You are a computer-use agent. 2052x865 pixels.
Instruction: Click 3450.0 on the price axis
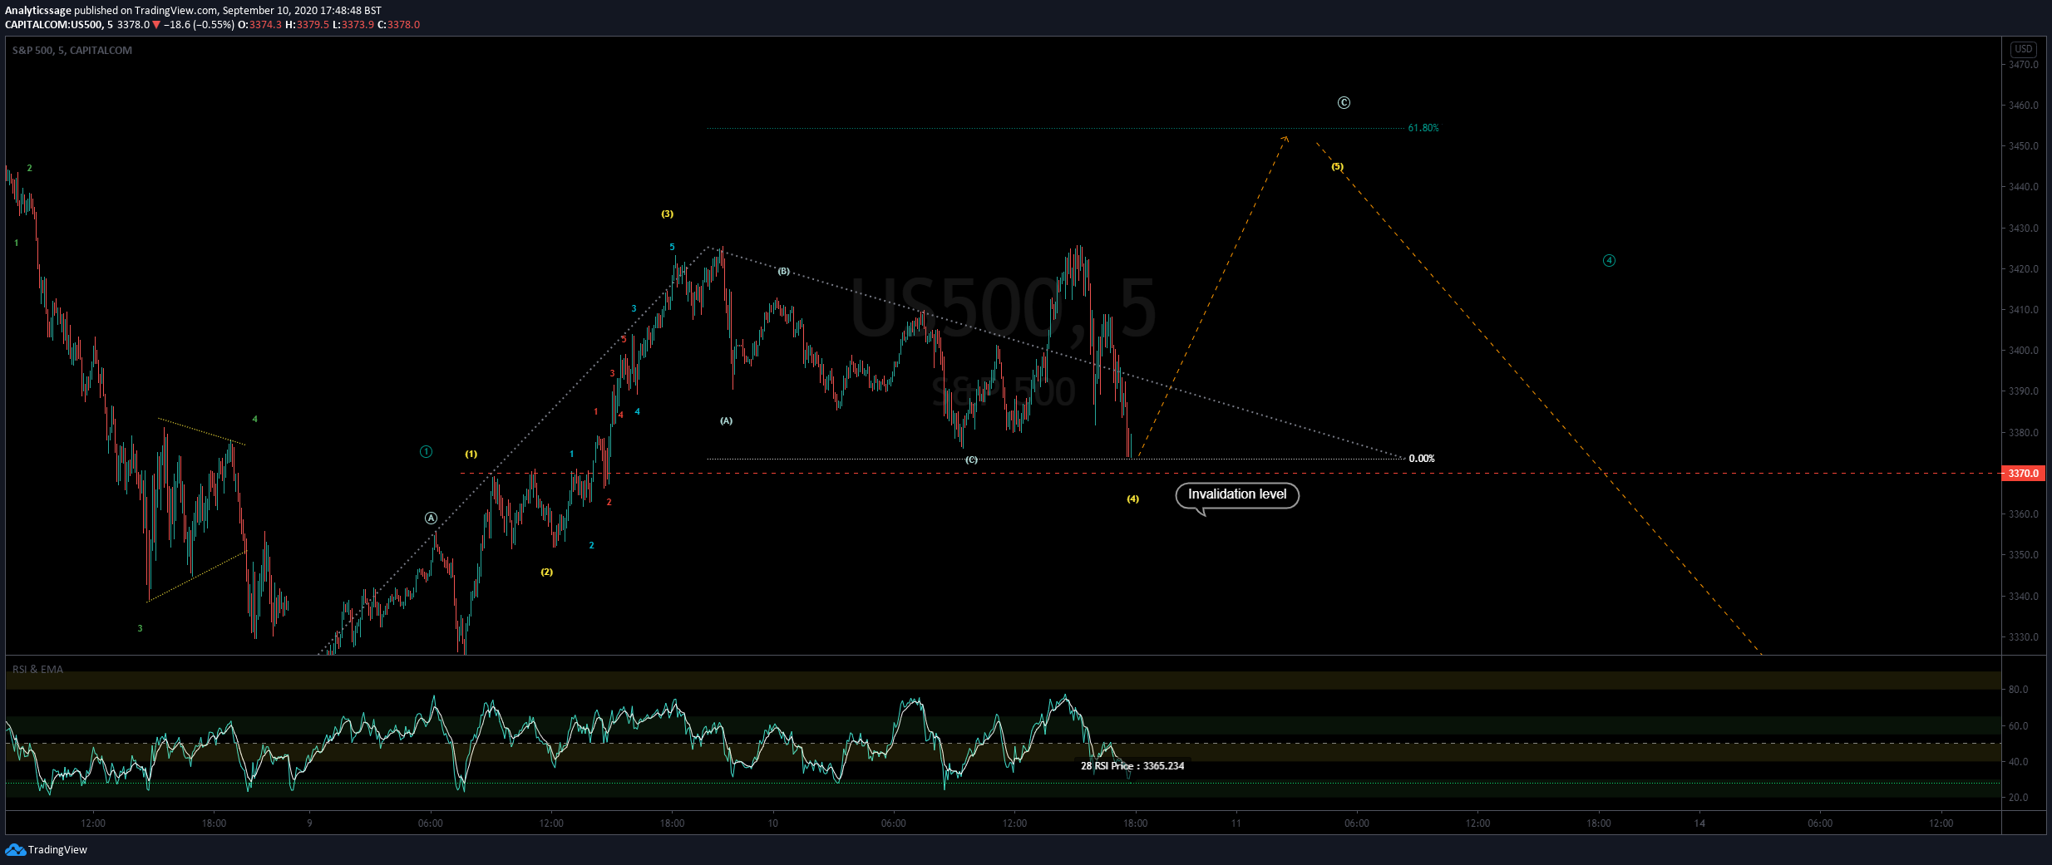pos(2023,146)
